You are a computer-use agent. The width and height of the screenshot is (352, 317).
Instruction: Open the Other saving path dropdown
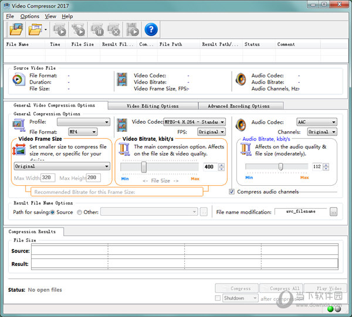pos(149,212)
